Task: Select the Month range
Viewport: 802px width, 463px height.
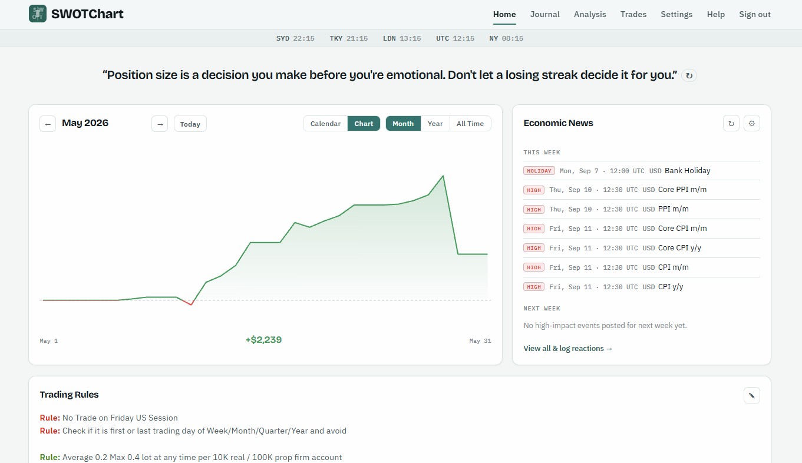Action: click(x=403, y=124)
